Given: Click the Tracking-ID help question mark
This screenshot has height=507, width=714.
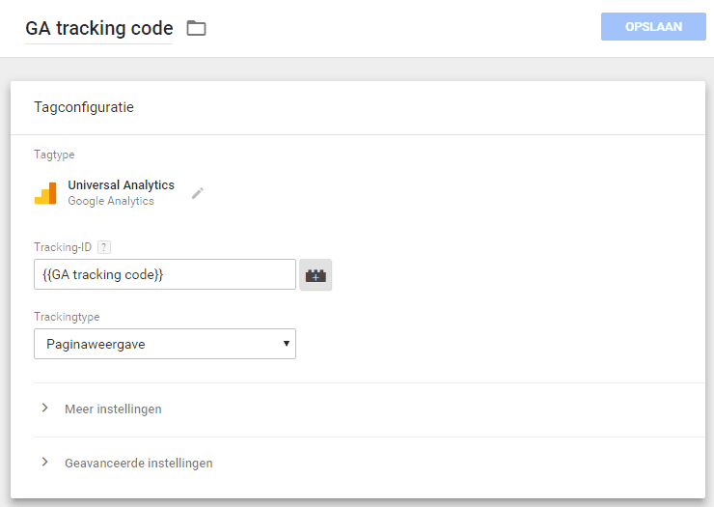Looking at the screenshot, I should 104,247.
